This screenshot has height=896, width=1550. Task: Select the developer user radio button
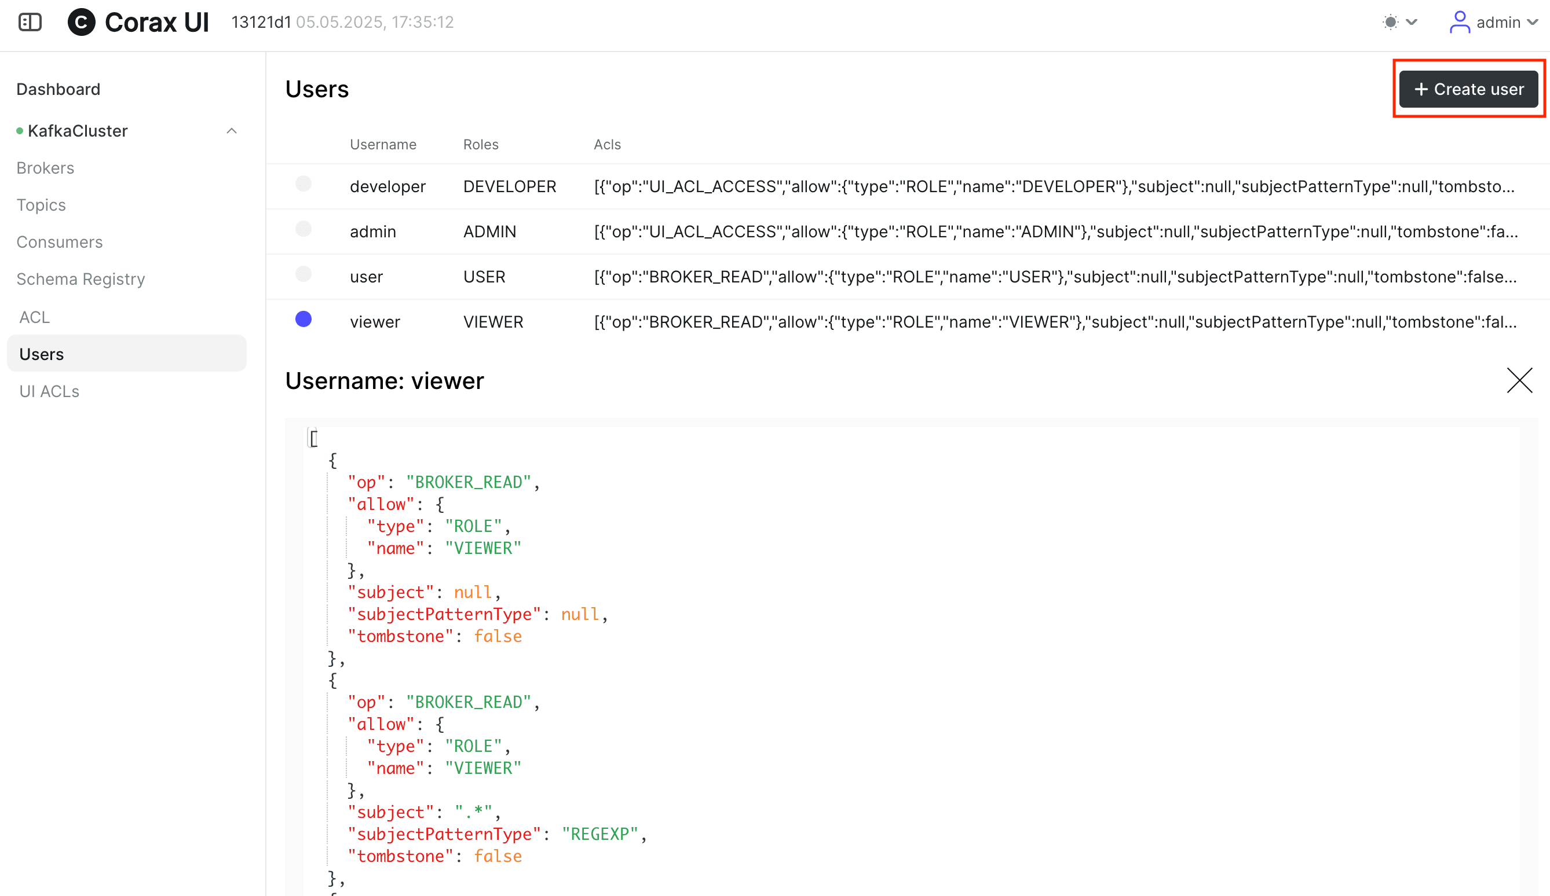pos(304,183)
